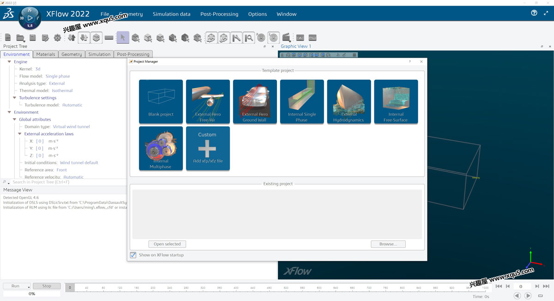554x301 pixels.
Task: Switch to the Simulation tab
Action: (99, 54)
